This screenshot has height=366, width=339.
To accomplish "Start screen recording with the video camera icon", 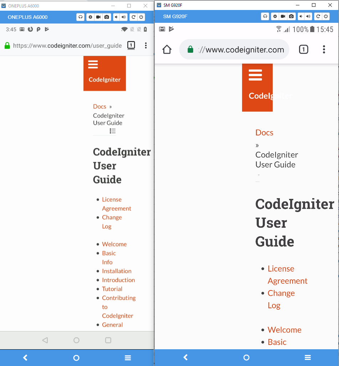I will (98, 17).
